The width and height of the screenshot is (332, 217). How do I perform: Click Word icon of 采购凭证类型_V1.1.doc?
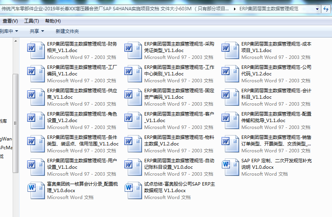(133, 50)
